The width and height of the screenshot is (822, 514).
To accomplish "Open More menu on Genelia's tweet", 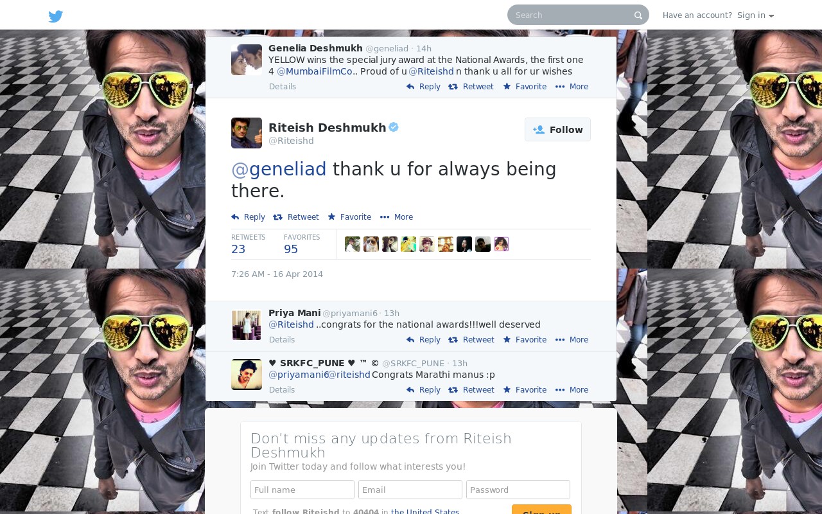I will coord(572,87).
